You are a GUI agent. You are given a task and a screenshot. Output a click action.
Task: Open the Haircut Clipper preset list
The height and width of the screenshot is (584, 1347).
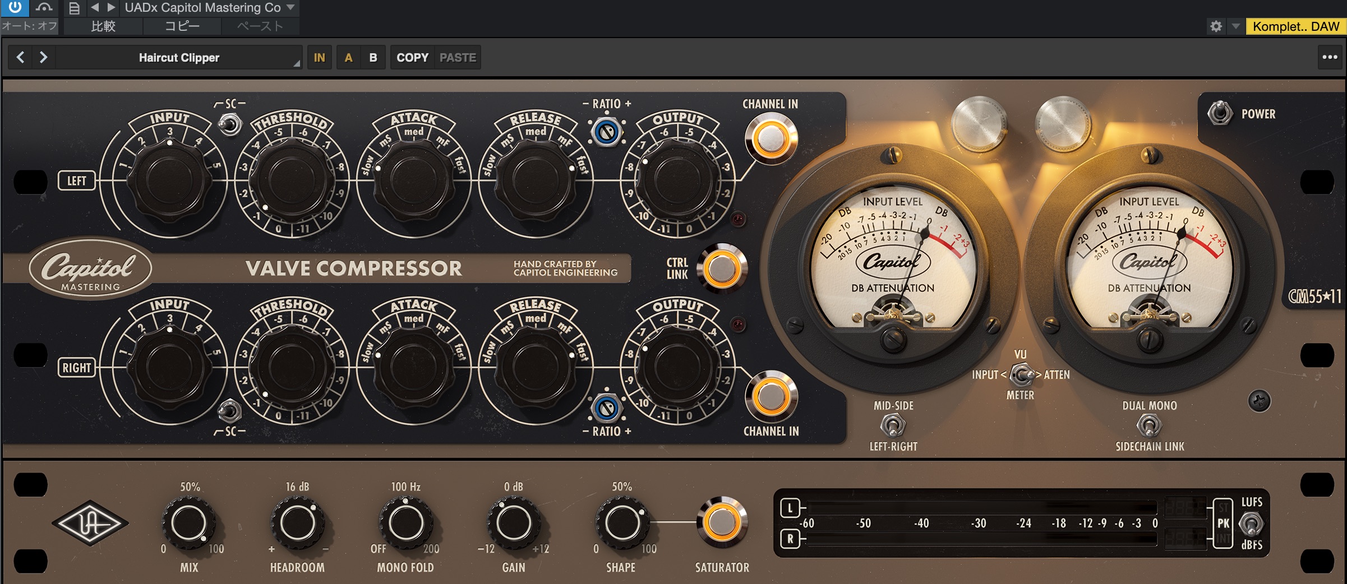(179, 57)
